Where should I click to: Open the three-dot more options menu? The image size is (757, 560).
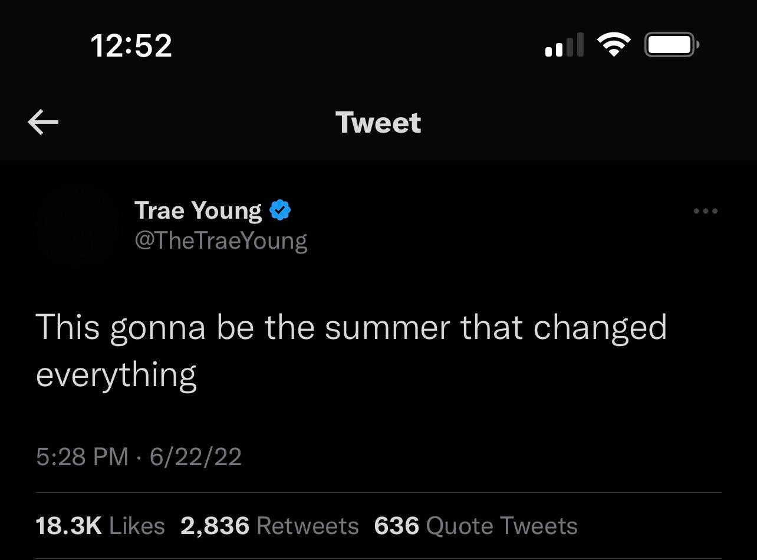(x=706, y=211)
